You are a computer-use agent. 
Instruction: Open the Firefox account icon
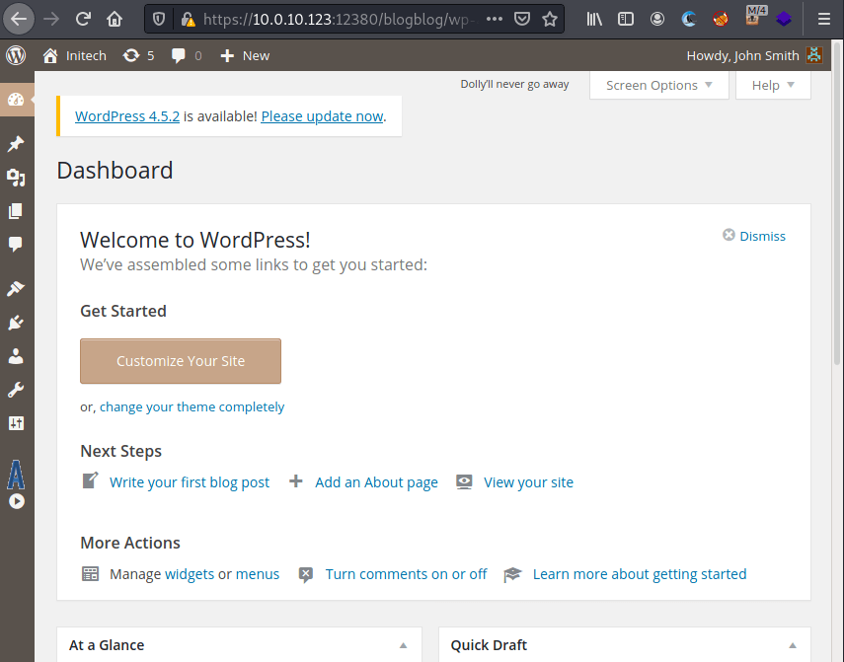[657, 20]
